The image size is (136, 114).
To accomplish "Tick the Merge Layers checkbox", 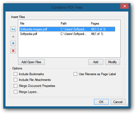I will (15, 92).
